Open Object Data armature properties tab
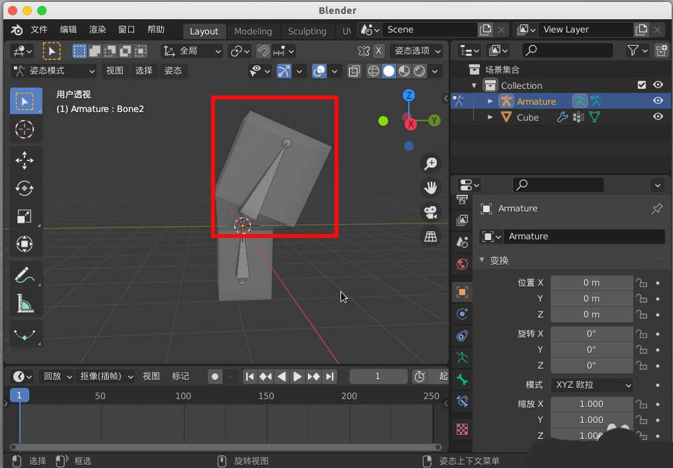The image size is (673, 468). pos(462,357)
